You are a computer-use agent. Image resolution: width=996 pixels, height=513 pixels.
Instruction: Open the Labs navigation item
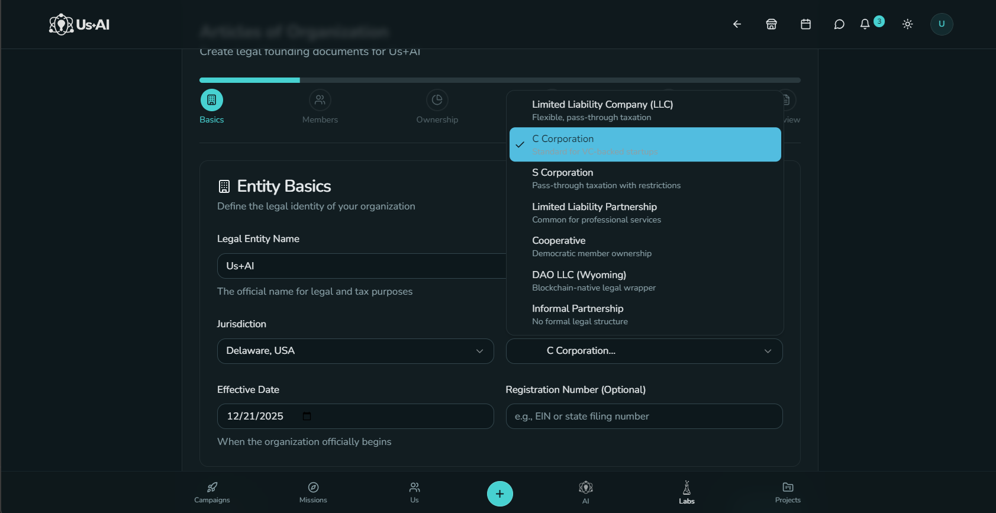pyautogui.click(x=686, y=492)
